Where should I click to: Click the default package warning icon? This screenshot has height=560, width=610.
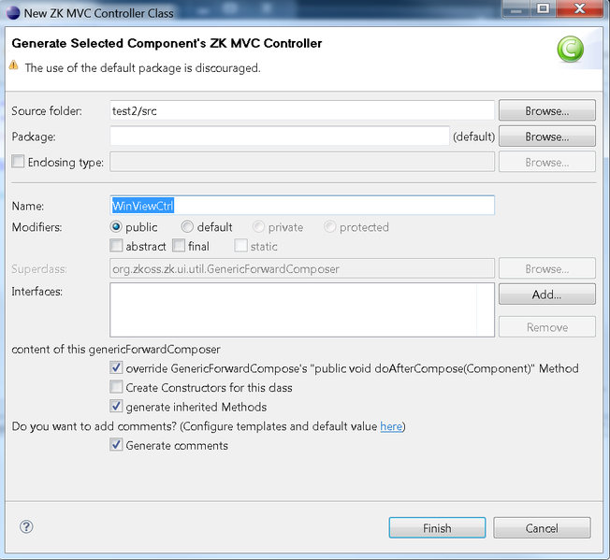[13, 66]
